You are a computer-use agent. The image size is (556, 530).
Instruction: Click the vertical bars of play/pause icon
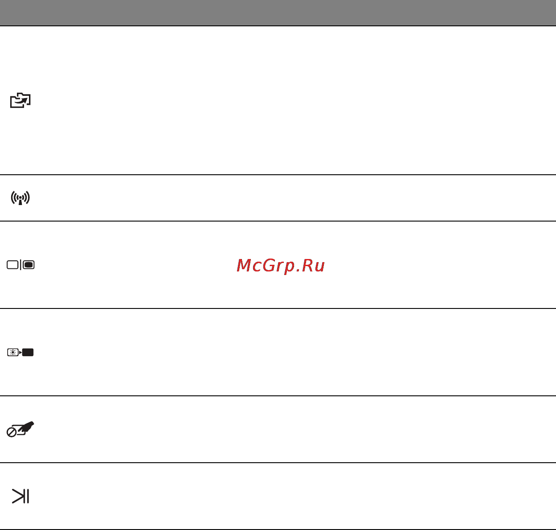pyautogui.click(x=27, y=496)
